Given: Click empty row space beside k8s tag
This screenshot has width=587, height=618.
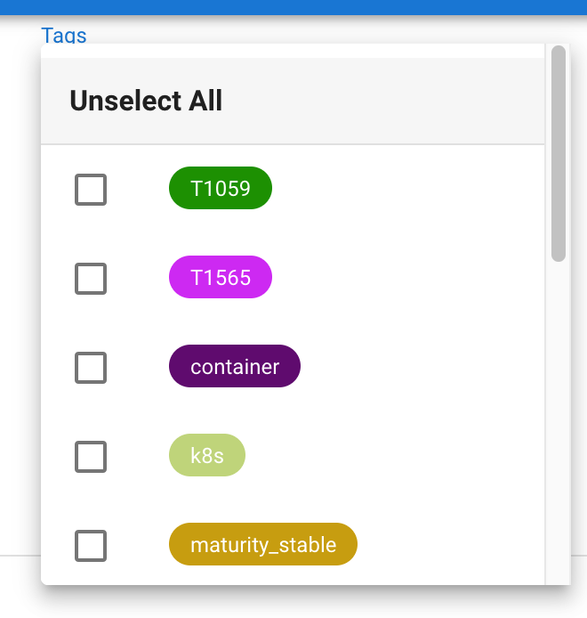Looking at the screenshot, I should [x=394, y=455].
